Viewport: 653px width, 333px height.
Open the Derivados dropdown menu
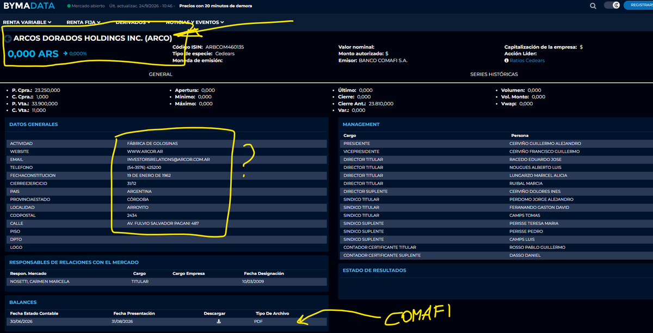tap(133, 22)
